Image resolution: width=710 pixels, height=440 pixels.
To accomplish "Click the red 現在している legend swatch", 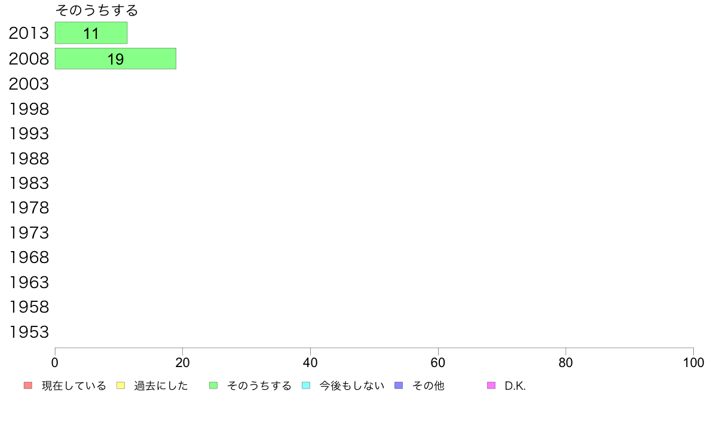I will point(28,385).
